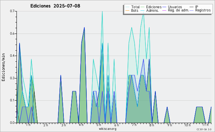Click the Ediciones legend label

point(154,7)
